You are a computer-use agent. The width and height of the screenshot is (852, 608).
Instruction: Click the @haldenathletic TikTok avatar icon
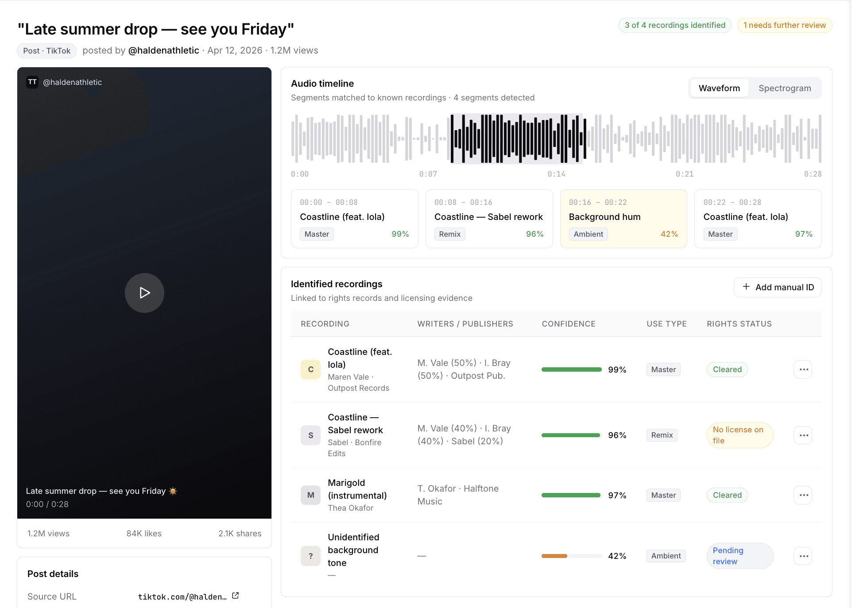click(32, 82)
